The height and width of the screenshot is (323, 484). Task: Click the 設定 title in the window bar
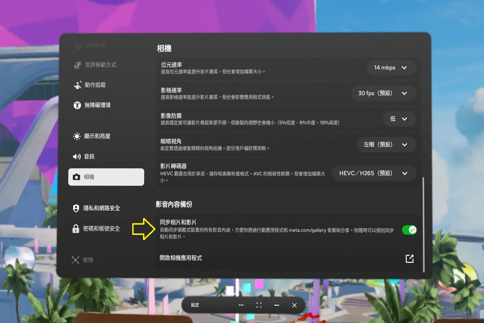pos(195,305)
